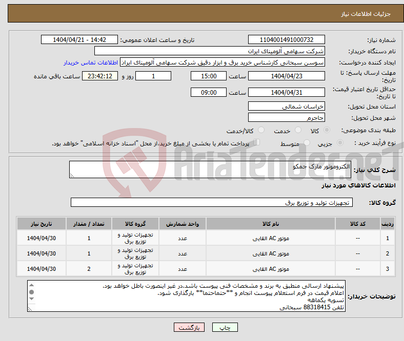404x341 pixels.
Task: Click the deadline time field 15:00
Action: click(209, 76)
